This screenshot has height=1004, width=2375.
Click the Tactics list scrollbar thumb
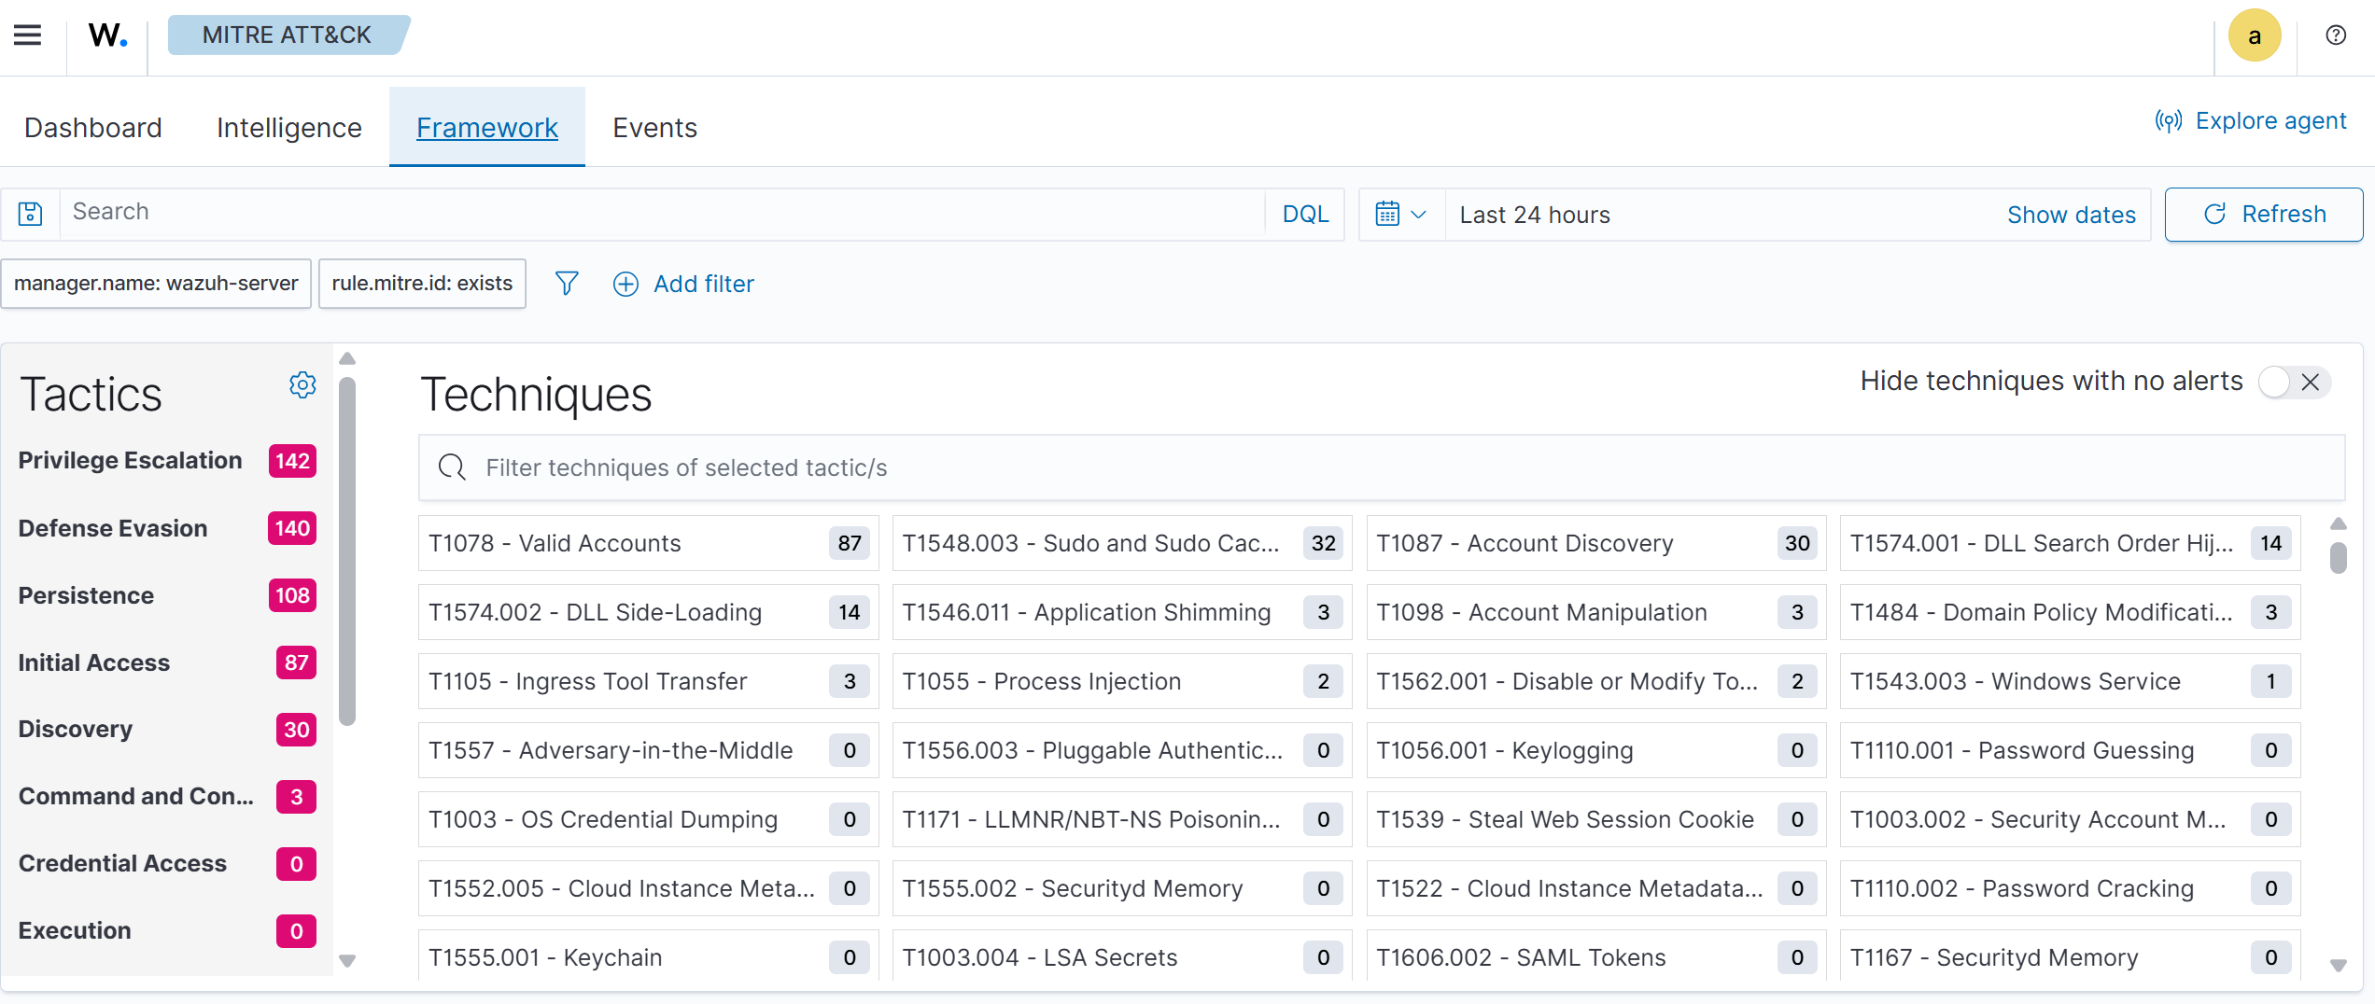point(347,551)
